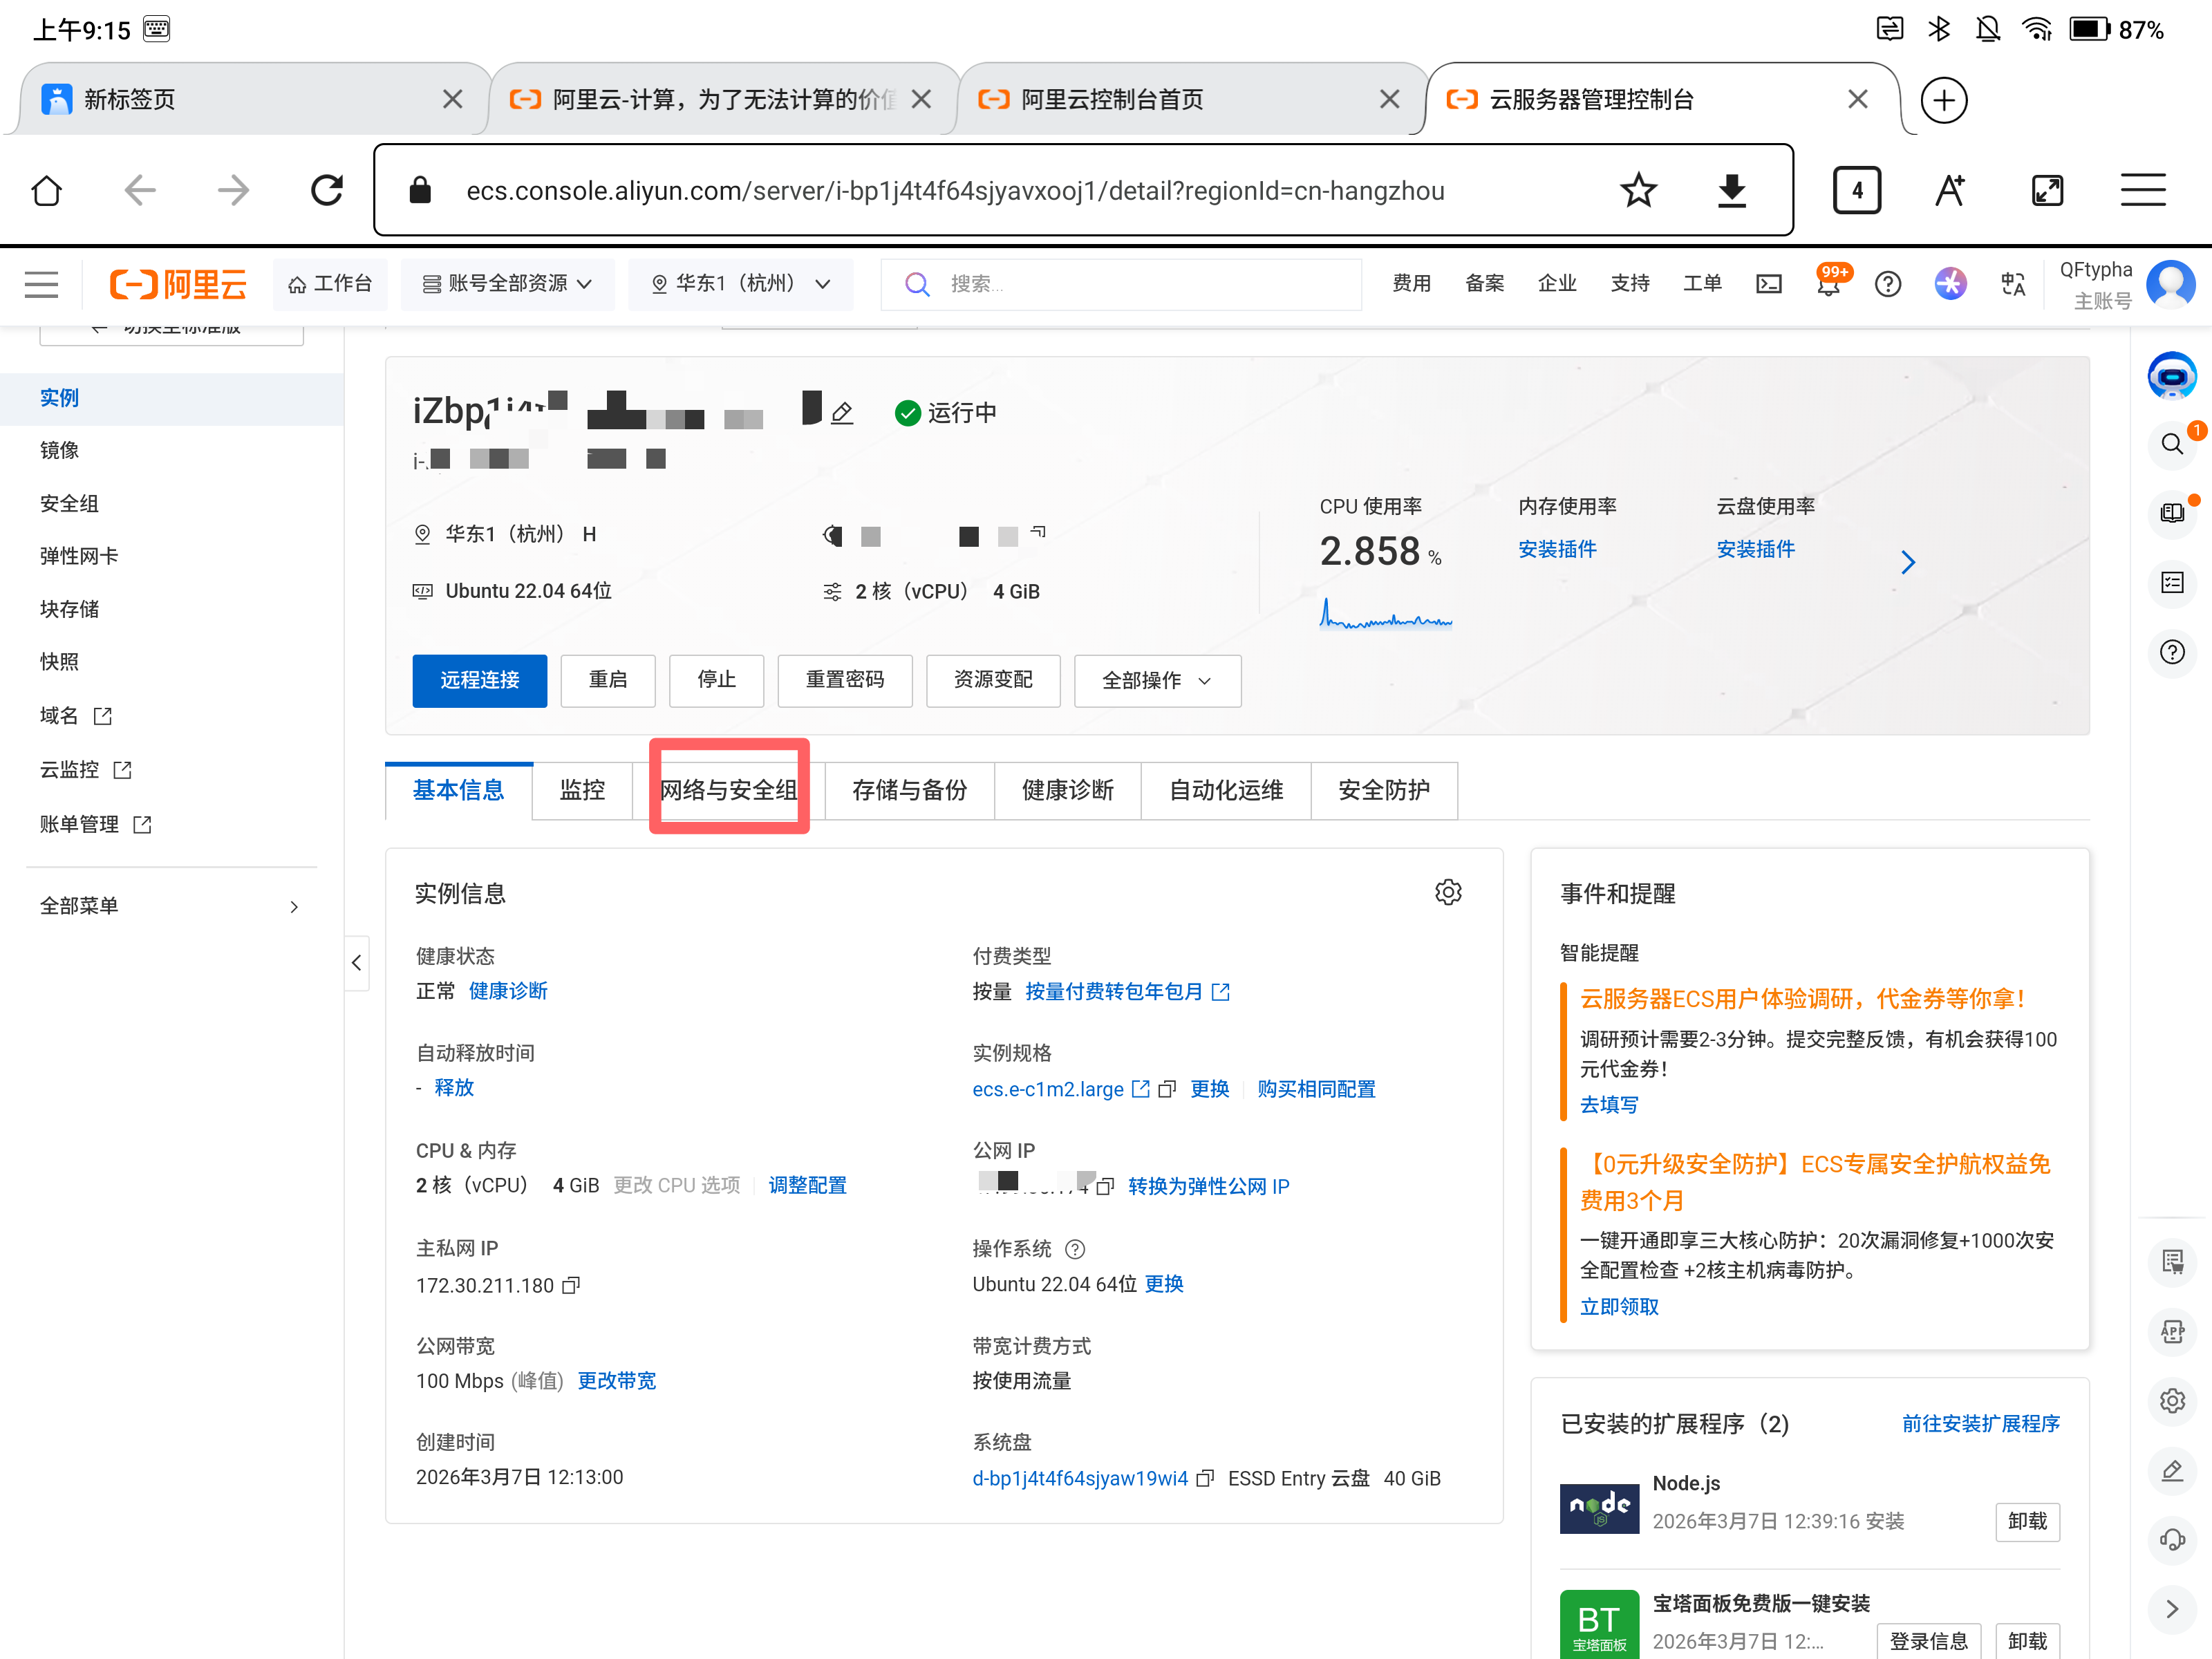This screenshot has height=1659, width=2212.
Task: Edit the instance name with pencil icon
Action: [843, 412]
